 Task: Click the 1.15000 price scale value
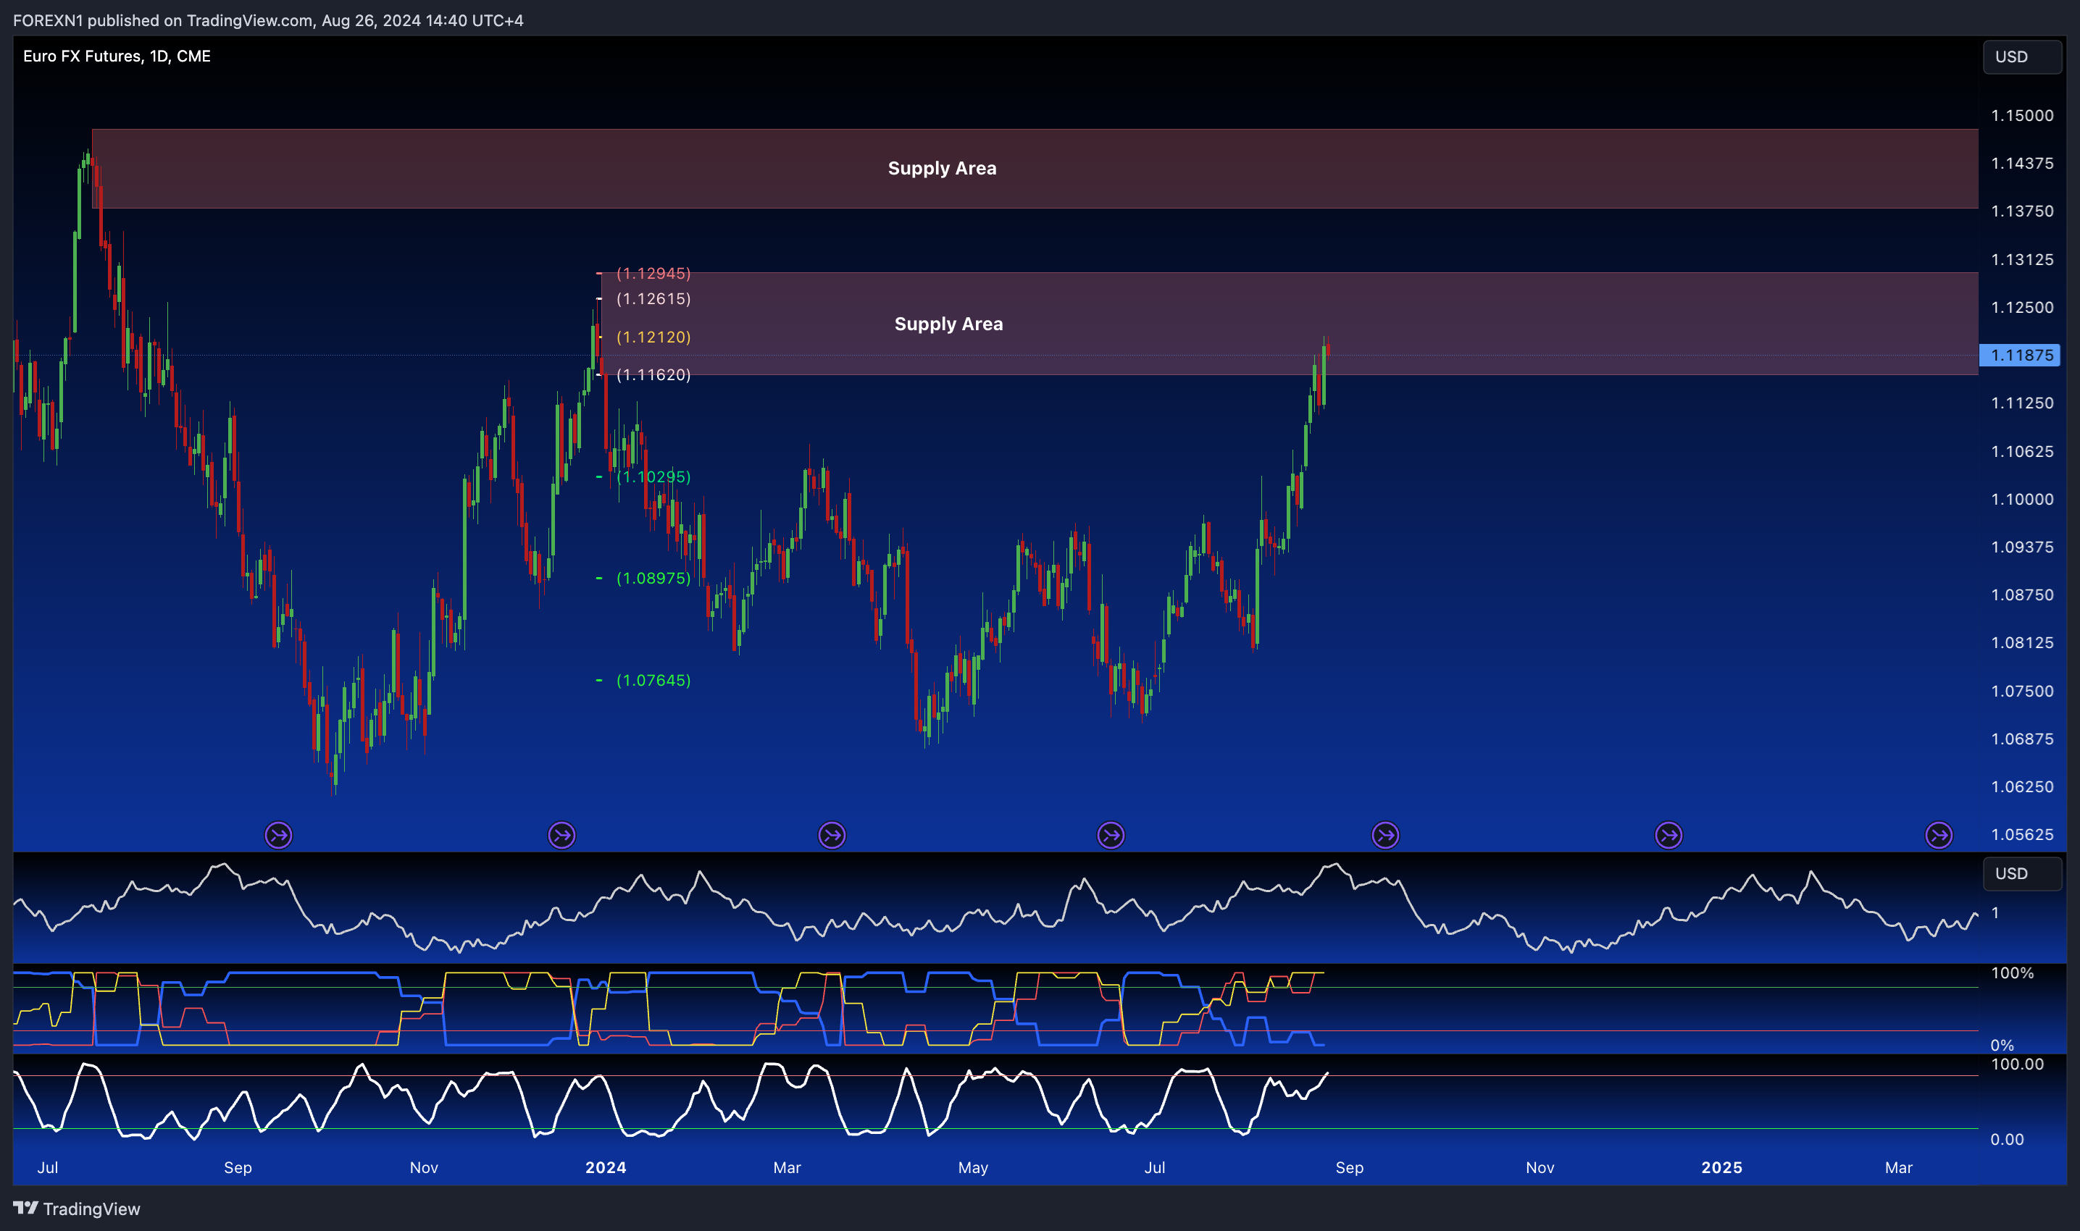click(x=2022, y=115)
